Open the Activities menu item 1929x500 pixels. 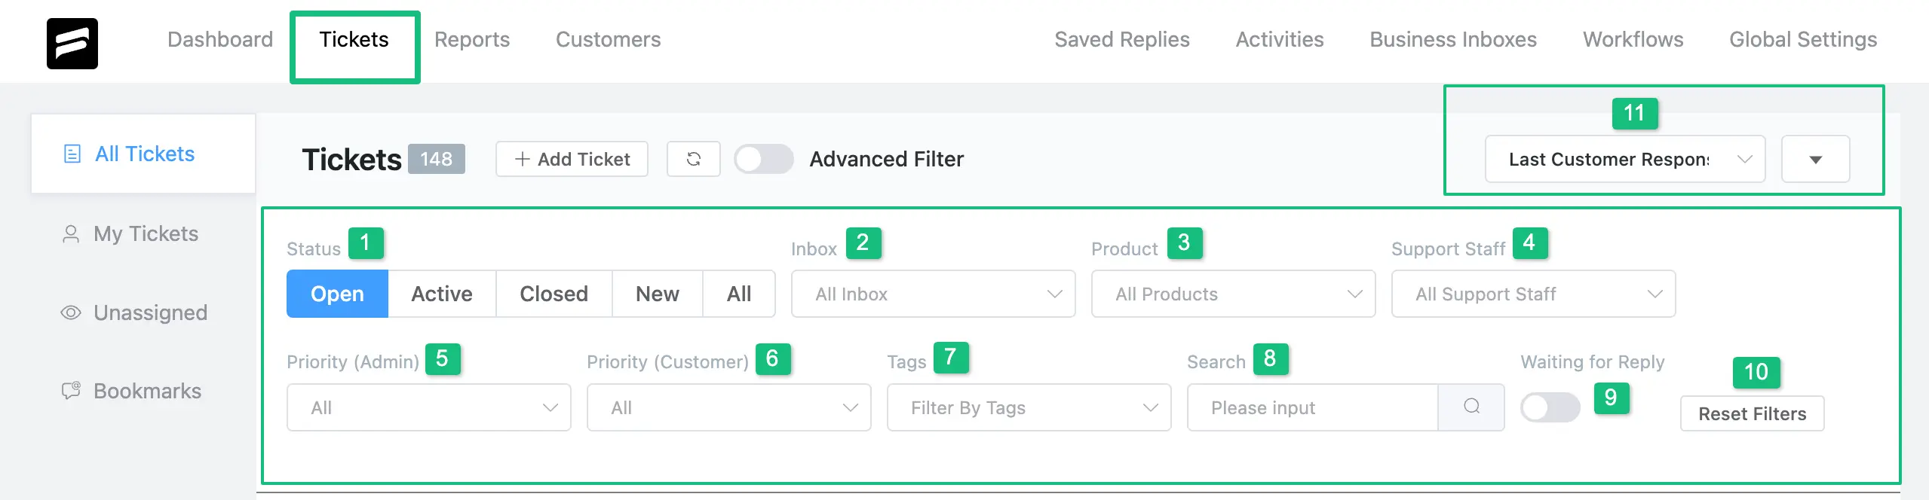(1280, 39)
